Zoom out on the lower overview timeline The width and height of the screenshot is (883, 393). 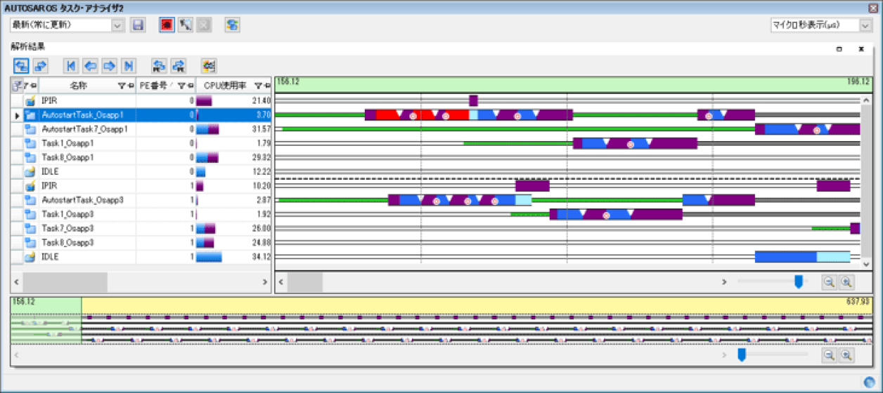coord(830,355)
